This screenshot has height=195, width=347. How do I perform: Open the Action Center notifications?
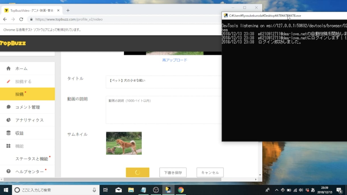coord(339,190)
